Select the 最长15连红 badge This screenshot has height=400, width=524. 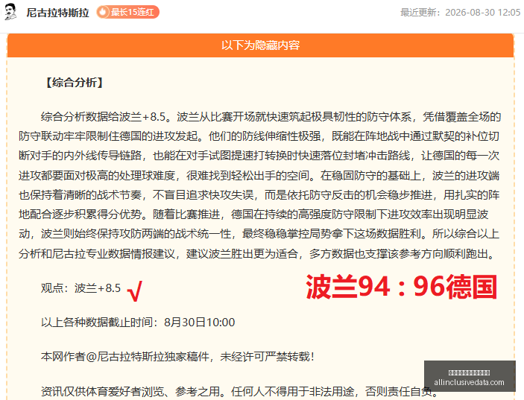point(128,13)
